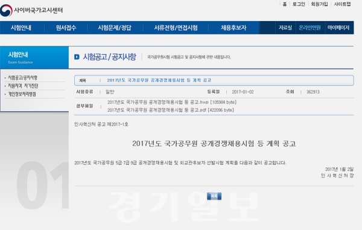The width and height of the screenshot is (362, 230).
Task: Open the 채용후보자 menu
Action: click(x=233, y=28)
